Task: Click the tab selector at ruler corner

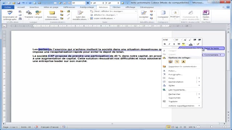Action: (x=4, y=26)
